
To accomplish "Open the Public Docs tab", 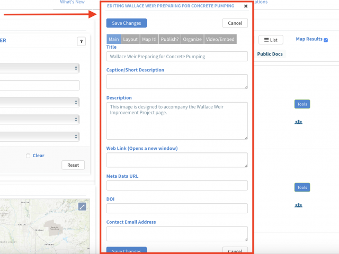I will point(270,54).
